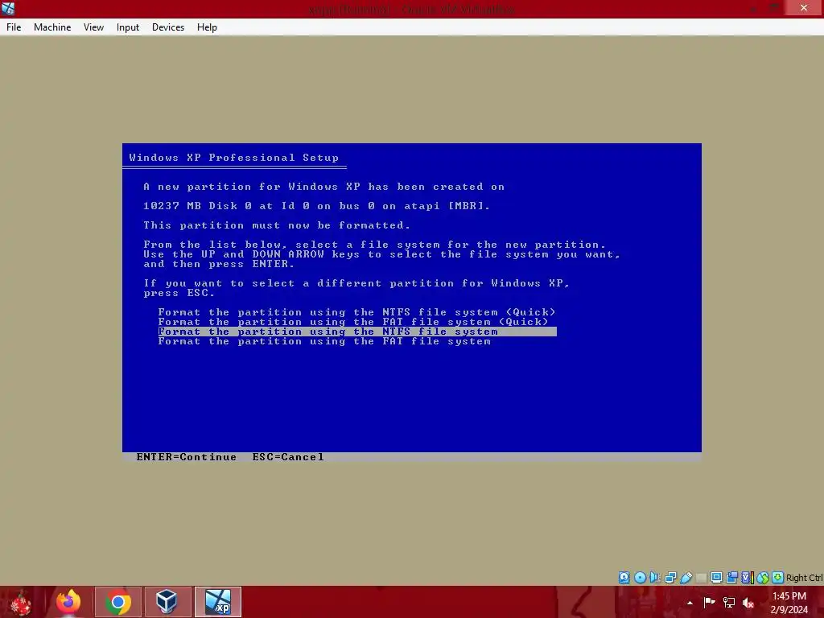Open the clock showing 1:45 PM
The height and width of the screenshot is (618, 824).
coord(789,603)
